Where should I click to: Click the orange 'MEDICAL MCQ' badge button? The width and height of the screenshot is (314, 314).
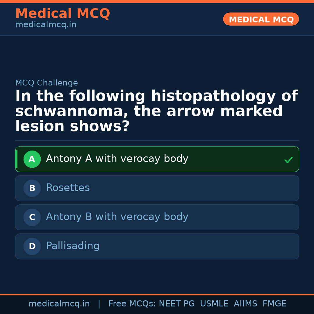pos(261,19)
